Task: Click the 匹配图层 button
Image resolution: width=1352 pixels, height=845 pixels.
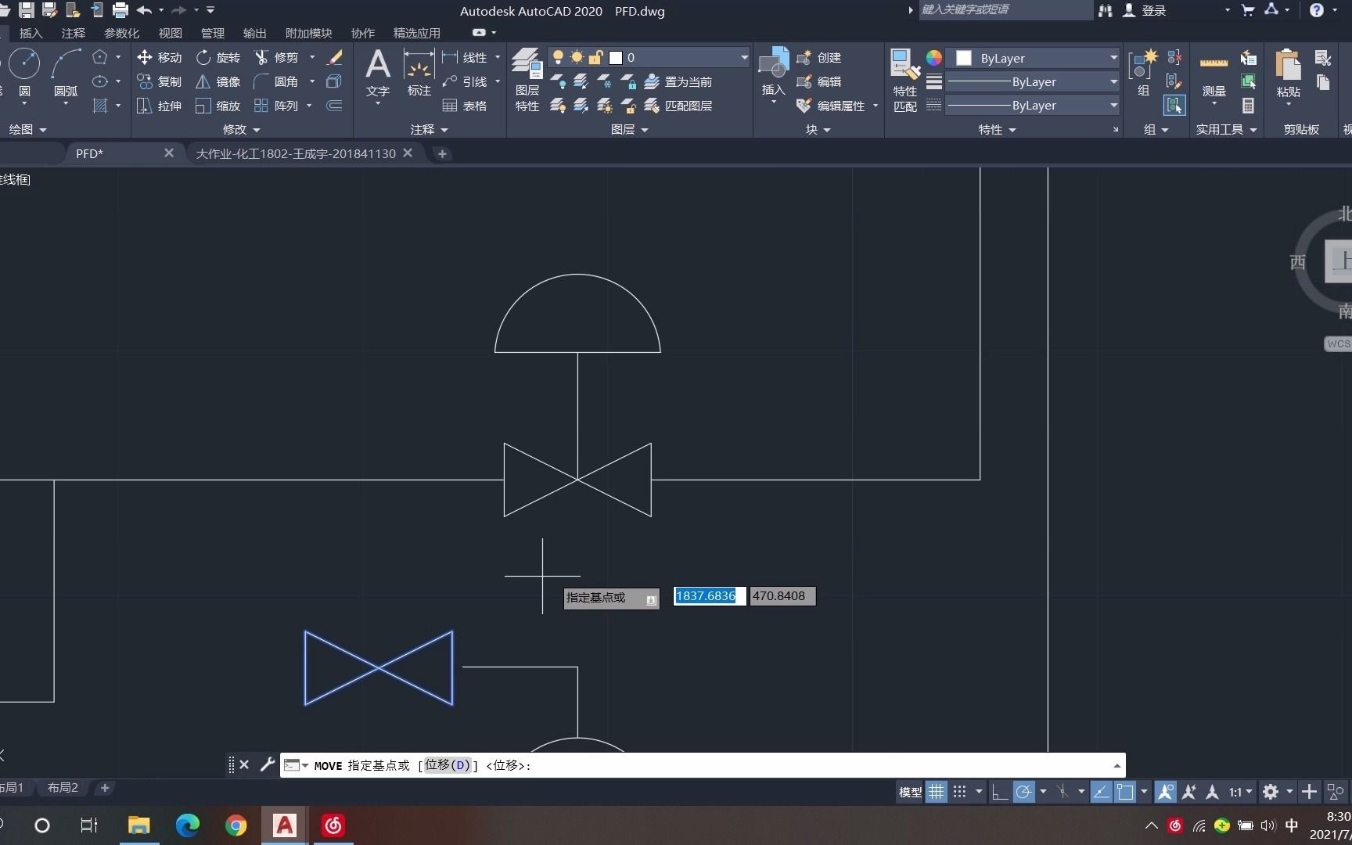Action: point(678,106)
